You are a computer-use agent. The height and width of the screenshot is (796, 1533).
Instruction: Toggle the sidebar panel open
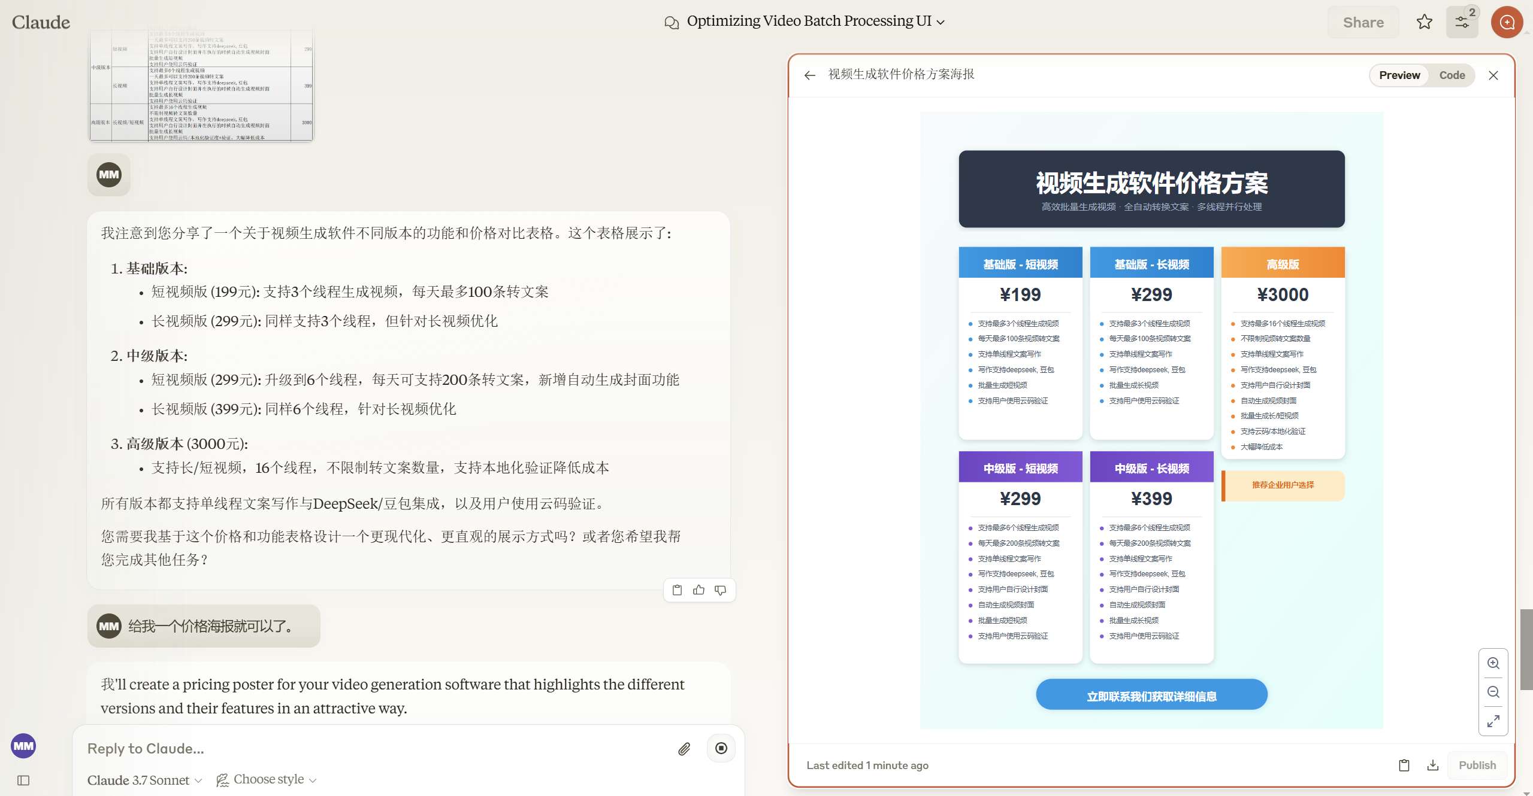tap(23, 780)
